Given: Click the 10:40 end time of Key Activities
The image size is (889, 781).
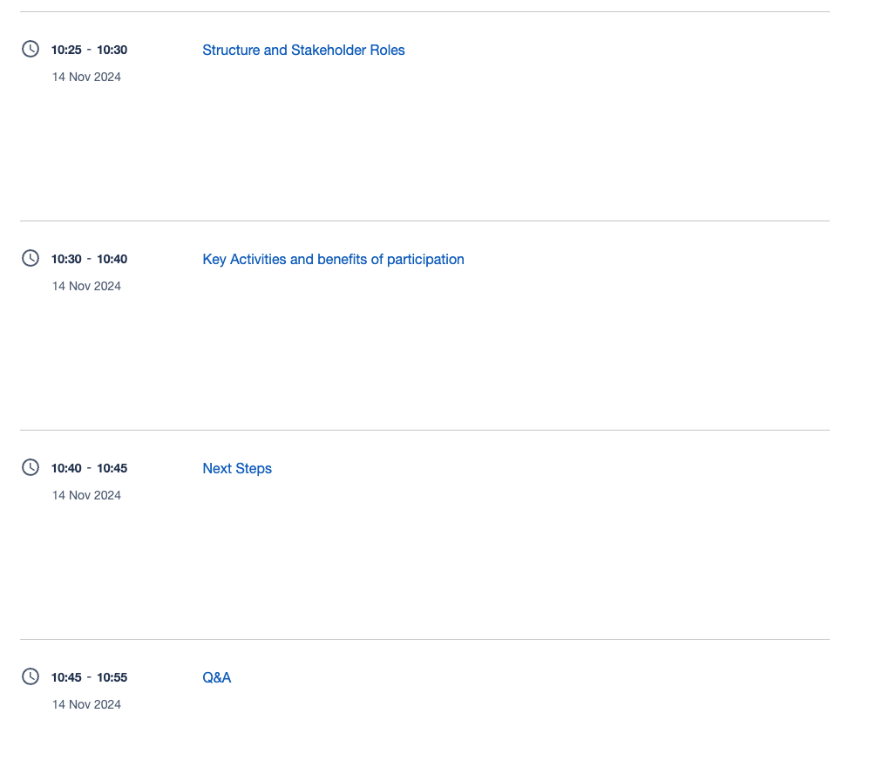Looking at the screenshot, I should tap(112, 260).
